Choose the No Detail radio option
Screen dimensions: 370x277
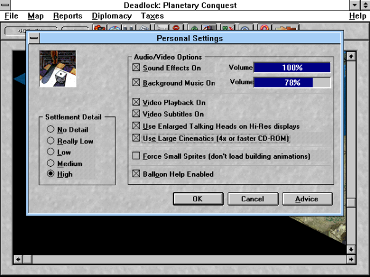coord(51,130)
